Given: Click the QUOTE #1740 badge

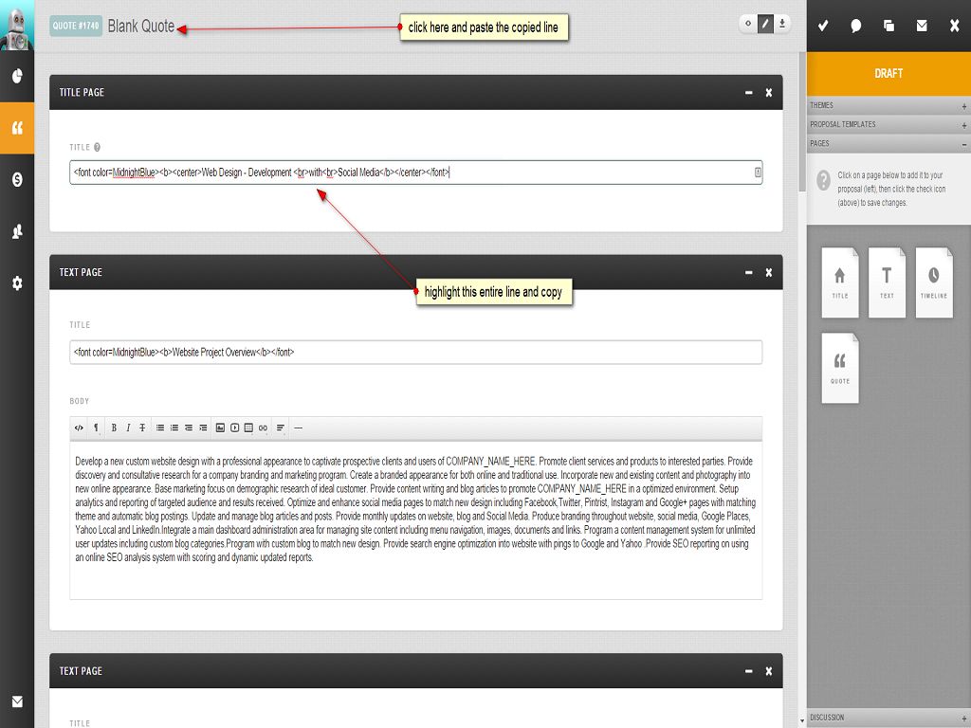Looking at the screenshot, I should point(76,26).
